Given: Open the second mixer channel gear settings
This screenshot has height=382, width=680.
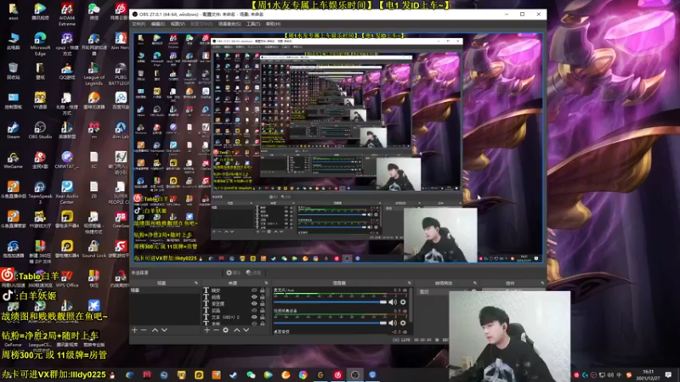Looking at the screenshot, I should pyautogui.click(x=403, y=323).
